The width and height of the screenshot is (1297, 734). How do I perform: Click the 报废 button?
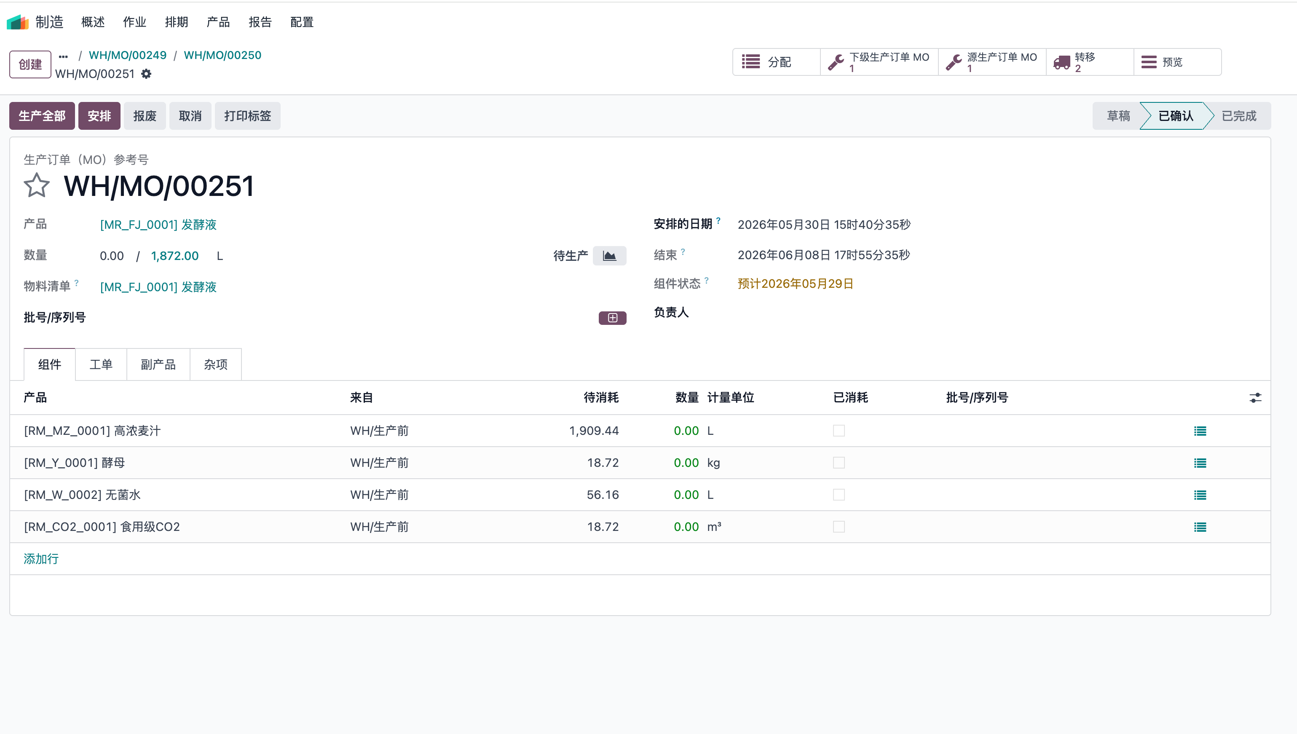(x=145, y=116)
